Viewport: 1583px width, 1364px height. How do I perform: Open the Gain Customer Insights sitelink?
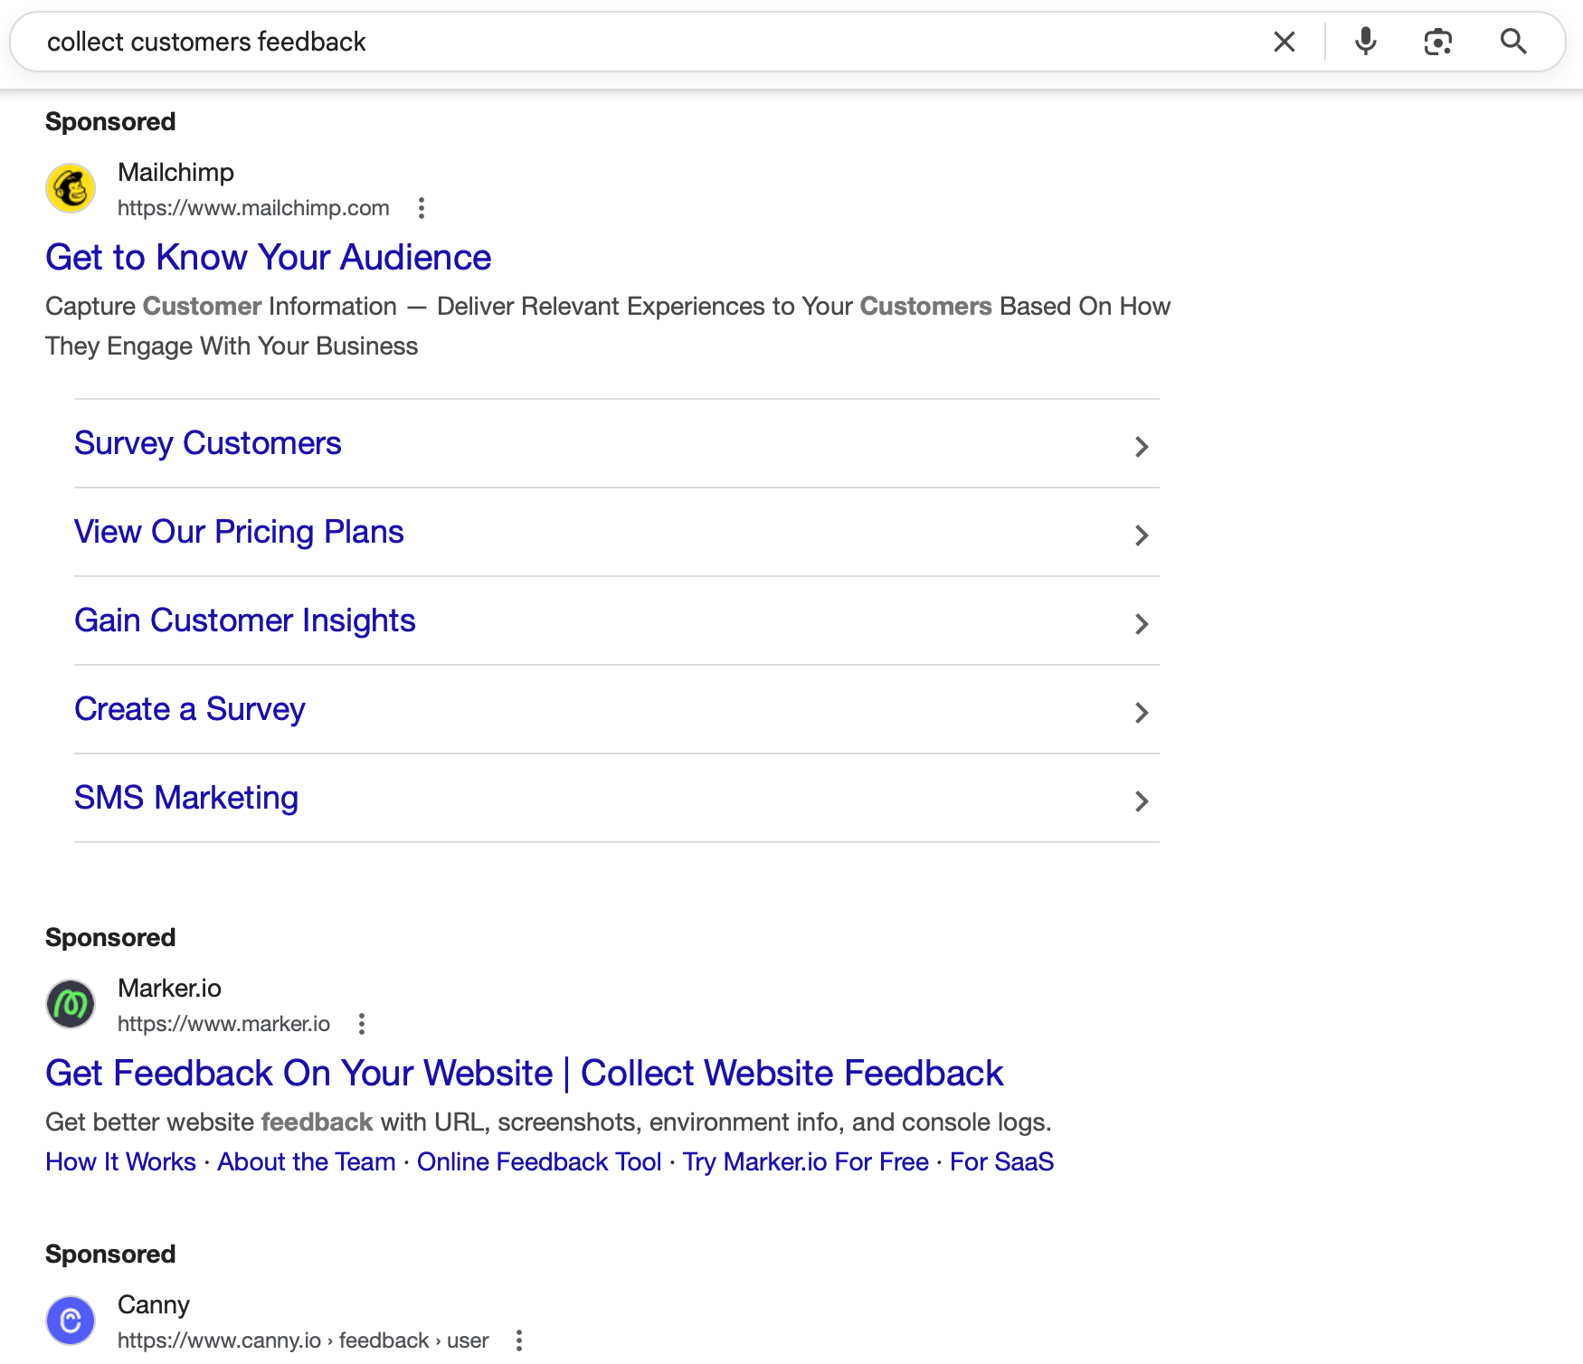tap(245, 620)
